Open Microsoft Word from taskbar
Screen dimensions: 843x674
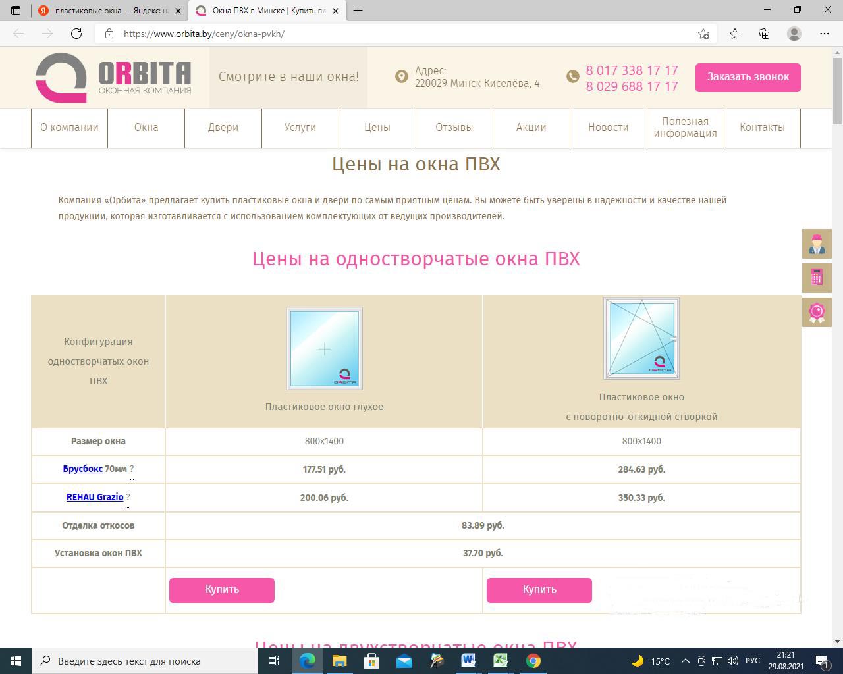468,660
